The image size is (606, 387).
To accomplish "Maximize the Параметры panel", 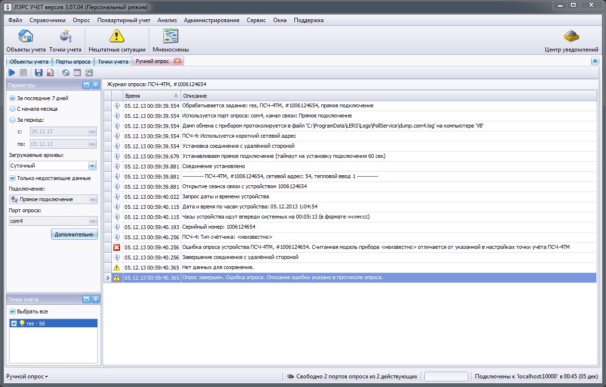I will coord(87,85).
